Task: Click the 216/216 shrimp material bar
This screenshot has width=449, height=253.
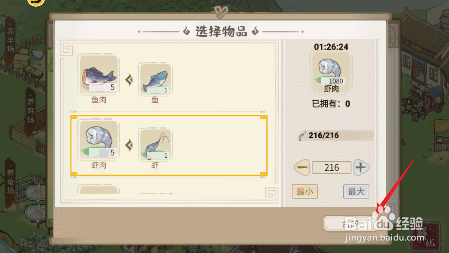Action: (336, 136)
